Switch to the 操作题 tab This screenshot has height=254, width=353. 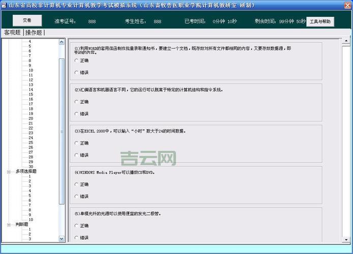point(34,33)
